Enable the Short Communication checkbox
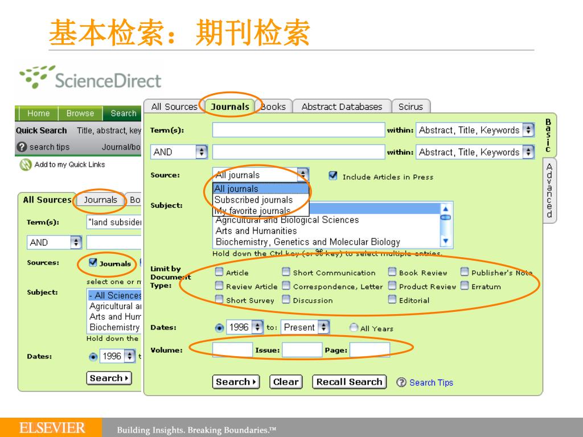The width and height of the screenshot is (583, 437). click(x=286, y=271)
